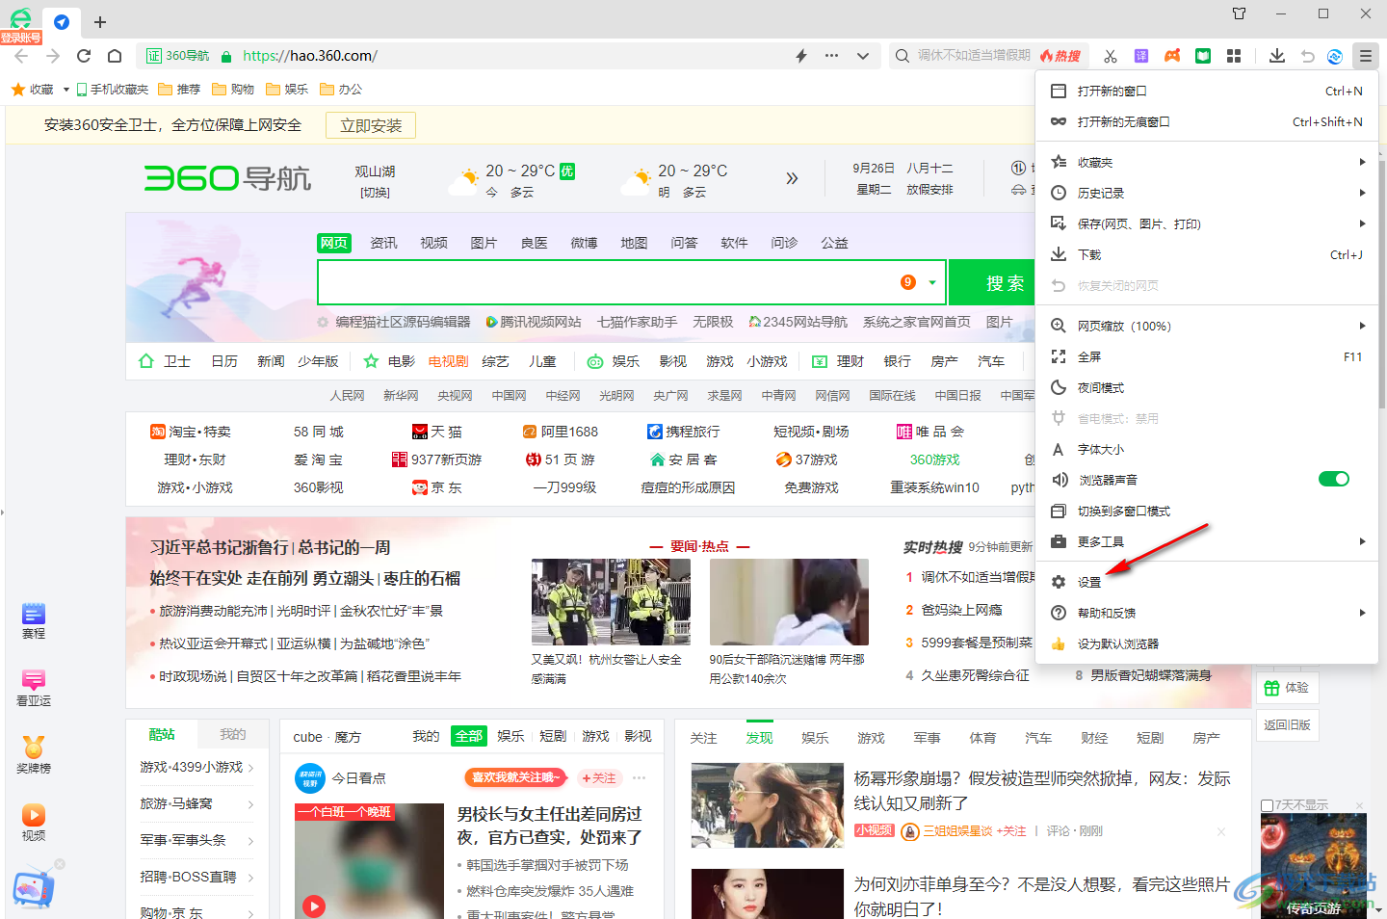The width and height of the screenshot is (1387, 919).
Task: Open the address bar dropdown chevron
Action: pyautogui.click(x=863, y=56)
